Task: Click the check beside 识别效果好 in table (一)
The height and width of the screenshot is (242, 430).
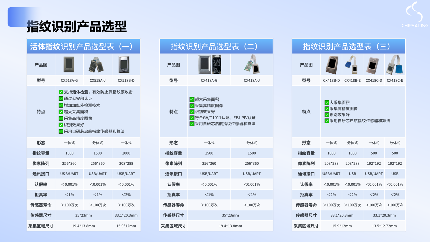Action: [61, 125]
